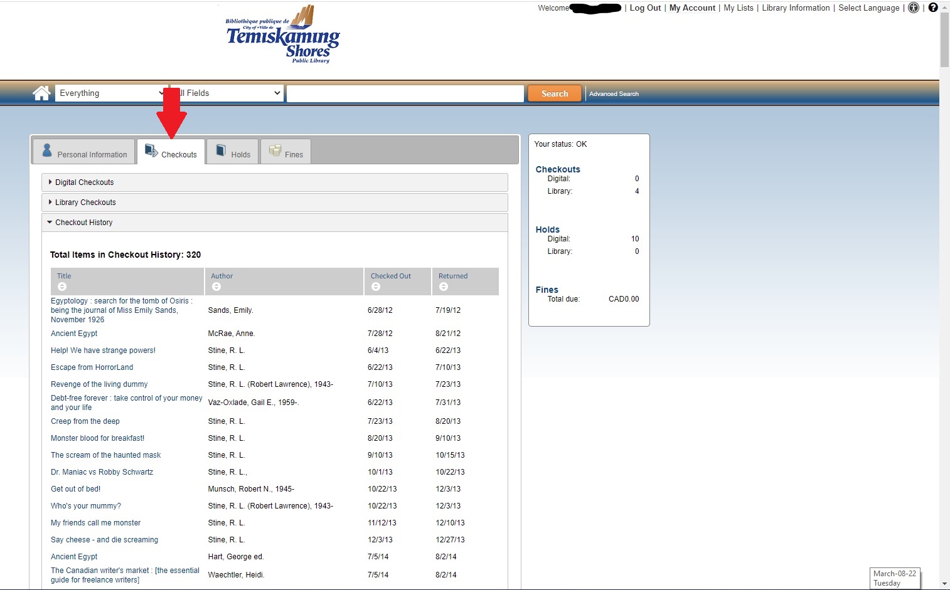950x590 pixels.
Task: Click returned date 12/27/13
Action: pos(451,540)
